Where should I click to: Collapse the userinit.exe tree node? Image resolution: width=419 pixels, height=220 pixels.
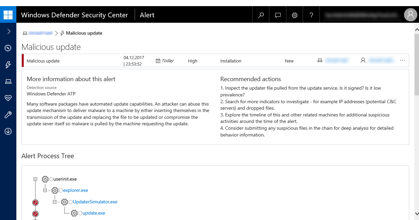pos(35,179)
